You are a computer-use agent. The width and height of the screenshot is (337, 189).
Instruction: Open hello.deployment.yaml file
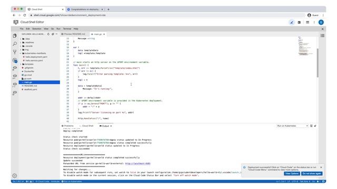coord(36,57)
